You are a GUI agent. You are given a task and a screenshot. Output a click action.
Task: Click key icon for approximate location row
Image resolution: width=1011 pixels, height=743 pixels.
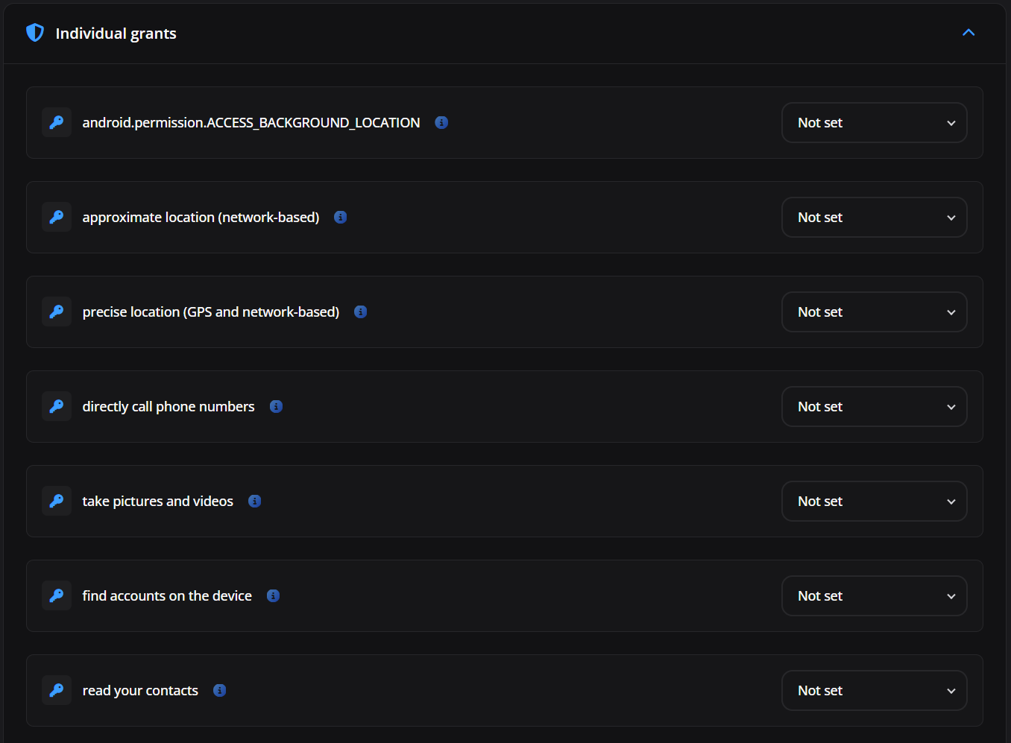pyautogui.click(x=57, y=217)
